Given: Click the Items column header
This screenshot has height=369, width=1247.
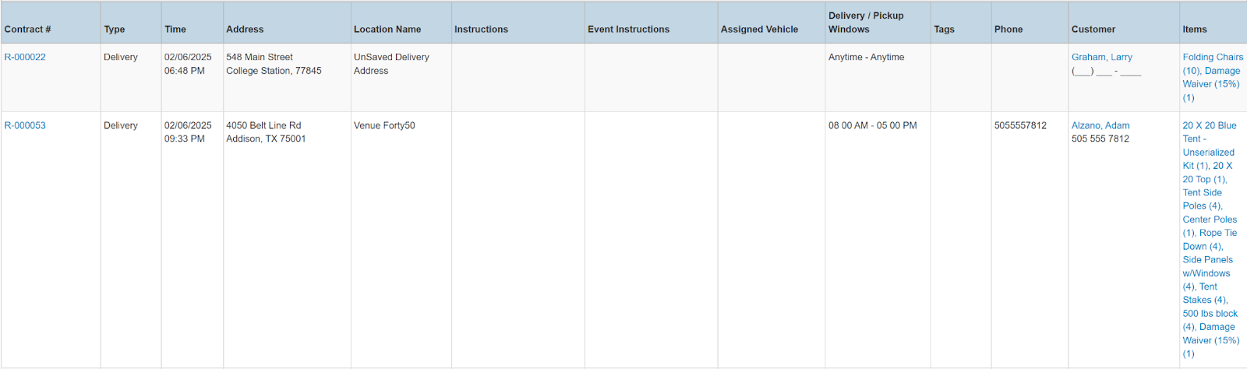Looking at the screenshot, I should (x=1194, y=30).
